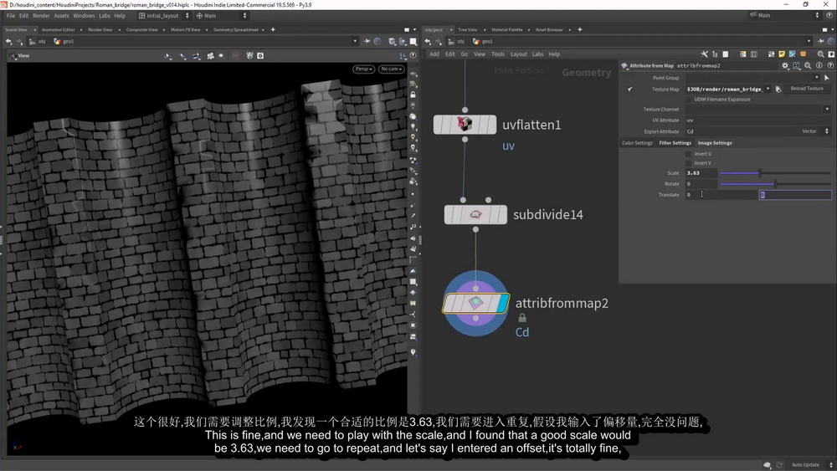Click the parameter gear settings icon
Image resolution: width=837 pixels, height=471 pixels.
pos(785,65)
